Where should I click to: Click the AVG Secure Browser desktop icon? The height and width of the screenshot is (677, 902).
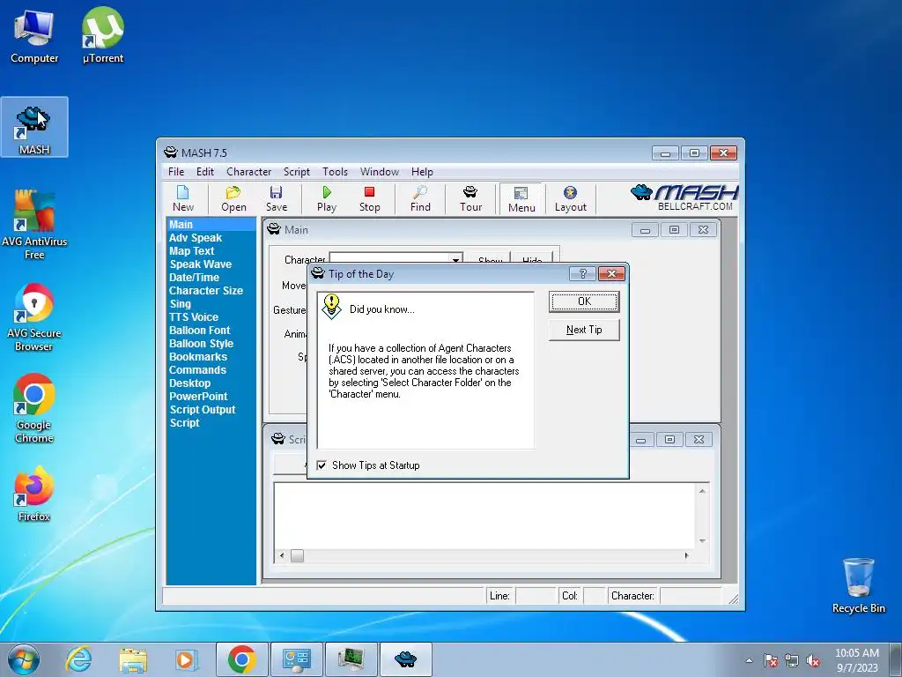(34, 316)
